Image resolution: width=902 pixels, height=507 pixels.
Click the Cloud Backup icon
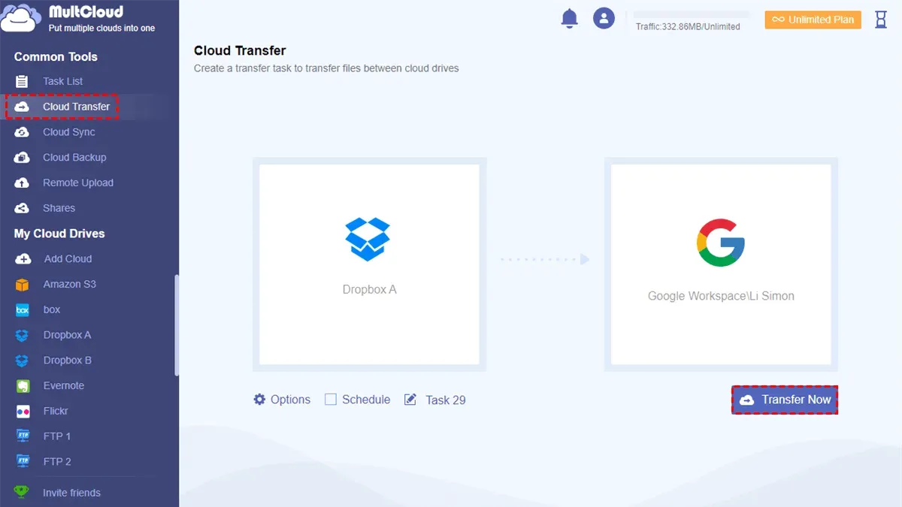click(23, 158)
